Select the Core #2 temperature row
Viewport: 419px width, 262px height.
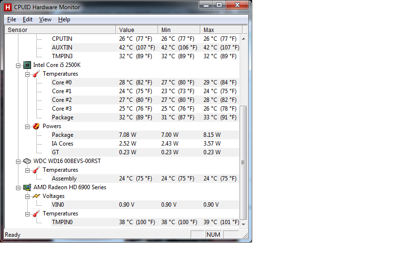tap(145, 100)
